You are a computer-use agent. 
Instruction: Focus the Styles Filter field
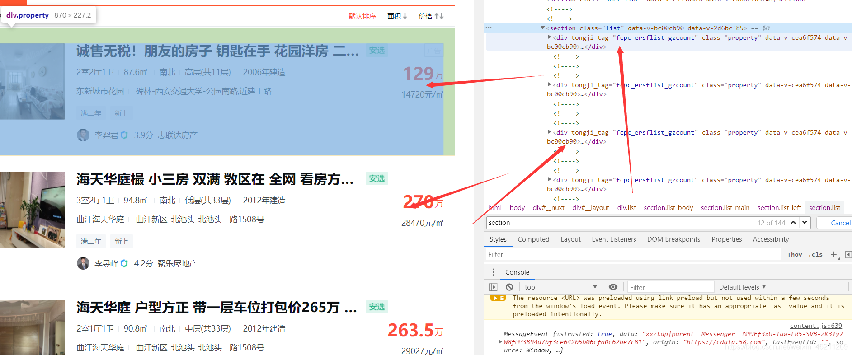[633, 255]
